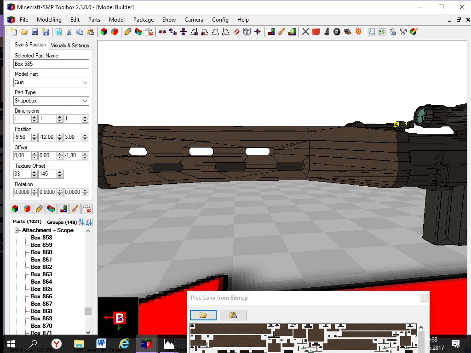The width and height of the screenshot is (471, 353).
Task: Click the paintbrush icon above the Parts tab
Action: point(75,209)
